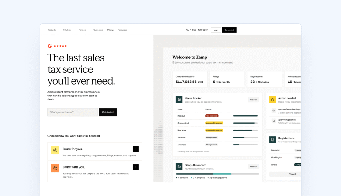Screen dimensions: 341x196
Task: Click the Filings this month folder icon
Action: coord(179,167)
